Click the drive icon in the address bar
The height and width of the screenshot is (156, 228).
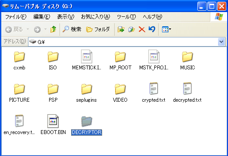(x=33, y=42)
